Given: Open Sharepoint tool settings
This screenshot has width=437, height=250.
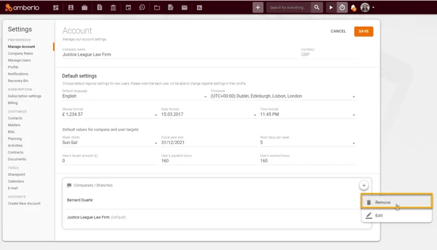Looking at the screenshot, I should [17, 174].
